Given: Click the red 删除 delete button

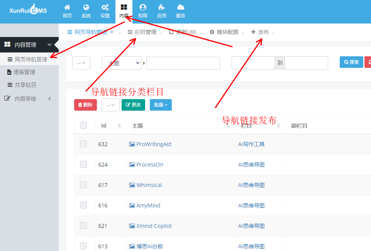Looking at the screenshot, I should (x=85, y=104).
